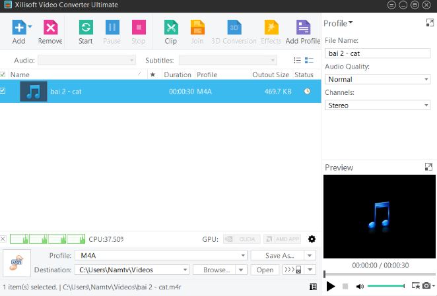The width and height of the screenshot is (437, 296).
Task: Switch to thumbnail detail view icon
Action: pyautogui.click(x=309, y=60)
